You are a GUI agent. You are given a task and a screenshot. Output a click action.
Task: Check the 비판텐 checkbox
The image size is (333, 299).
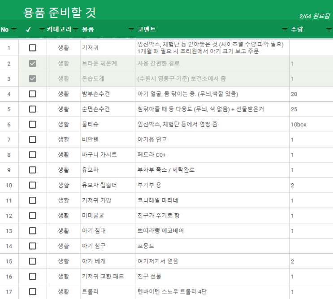(32, 139)
